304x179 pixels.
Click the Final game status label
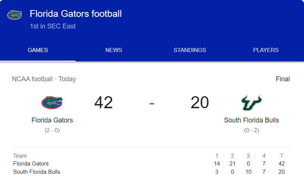pyautogui.click(x=283, y=79)
